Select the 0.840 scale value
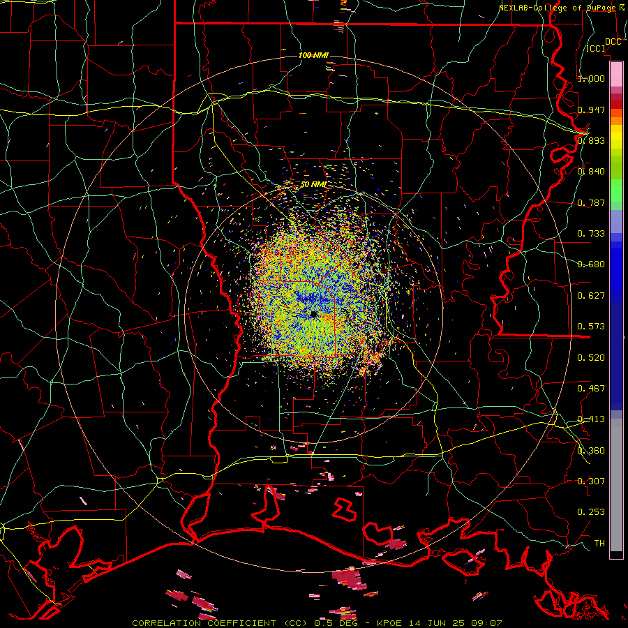The image size is (628, 628). [x=591, y=172]
